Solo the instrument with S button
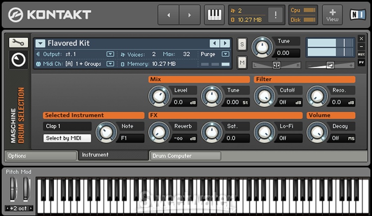The width and height of the screenshot is (372, 216). pyautogui.click(x=242, y=44)
